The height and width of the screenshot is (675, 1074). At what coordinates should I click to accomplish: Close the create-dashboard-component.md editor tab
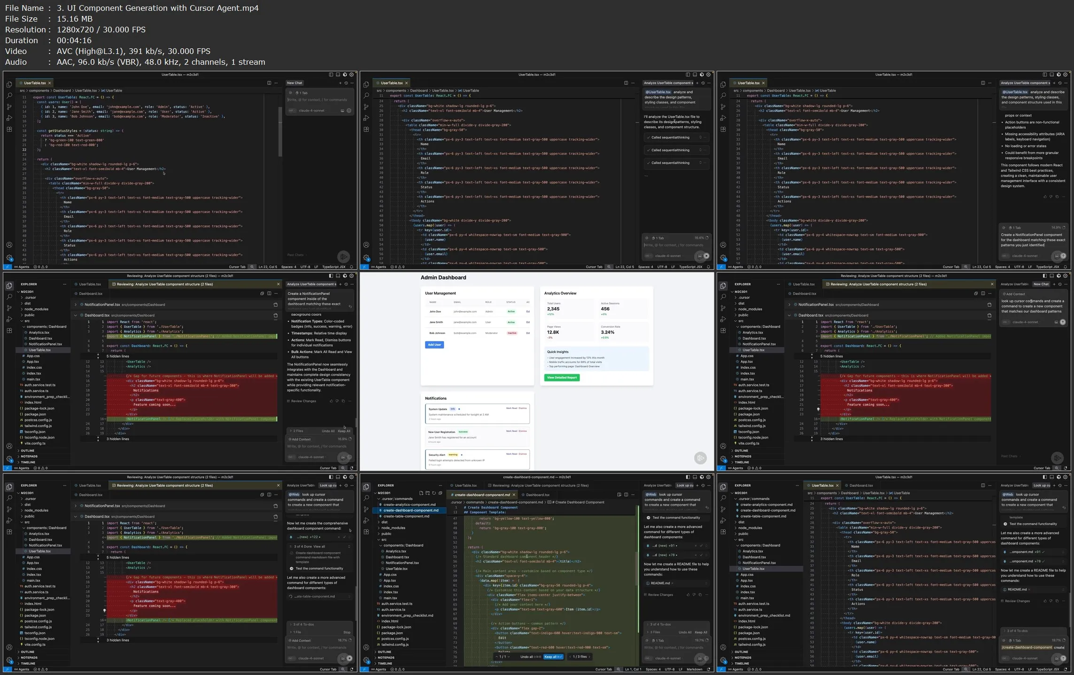514,495
